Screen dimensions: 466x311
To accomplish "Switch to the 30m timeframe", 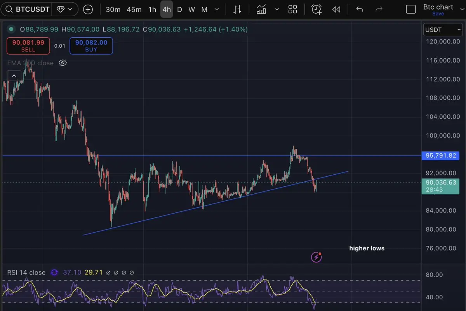I will 113,9.
